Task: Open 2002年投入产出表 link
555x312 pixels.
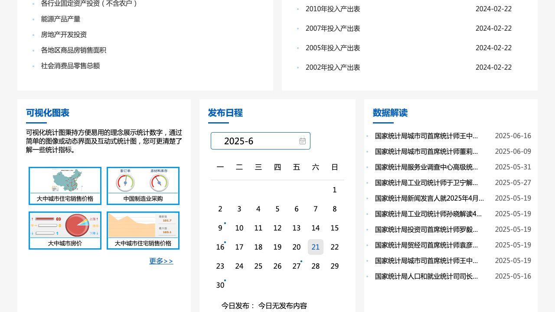Action: 333,67
